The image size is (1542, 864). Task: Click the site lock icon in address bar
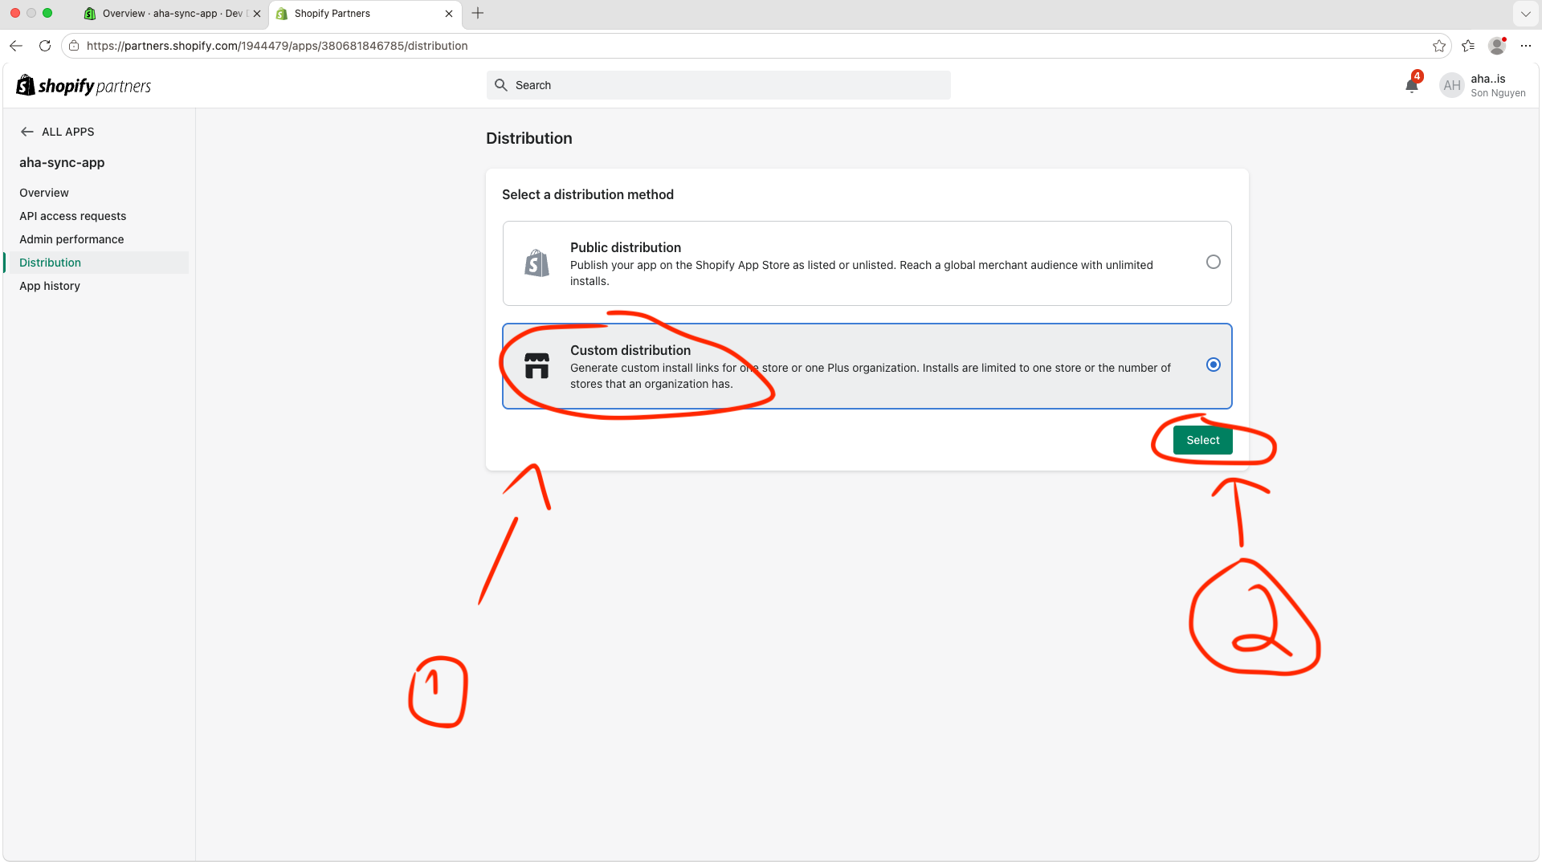coord(74,46)
